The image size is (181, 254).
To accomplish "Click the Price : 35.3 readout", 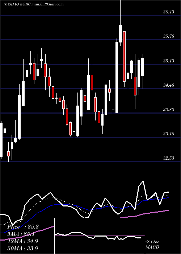I will tap(23, 227).
